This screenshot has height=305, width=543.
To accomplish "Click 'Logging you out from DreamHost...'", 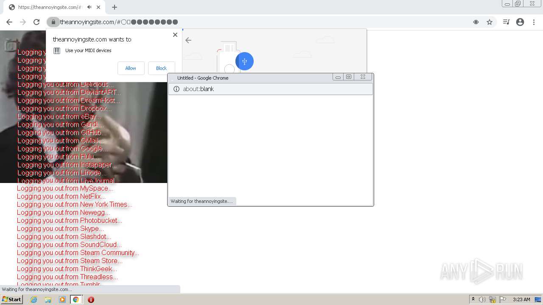I will [x=69, y=100].
